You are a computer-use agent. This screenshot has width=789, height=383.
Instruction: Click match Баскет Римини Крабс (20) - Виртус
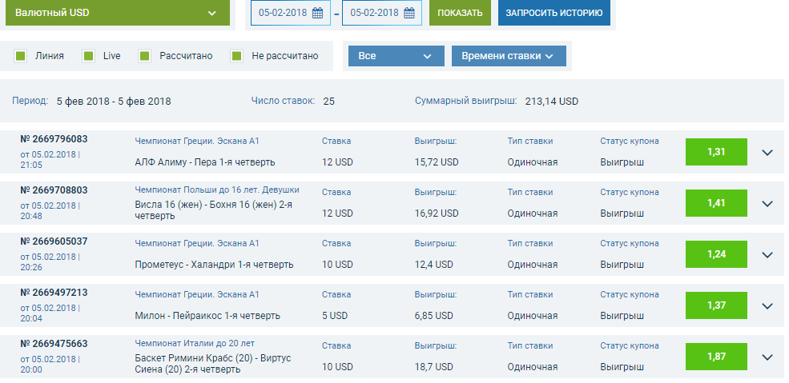coord(213,364)
